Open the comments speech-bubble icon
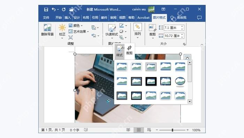 tap(199, 17)
